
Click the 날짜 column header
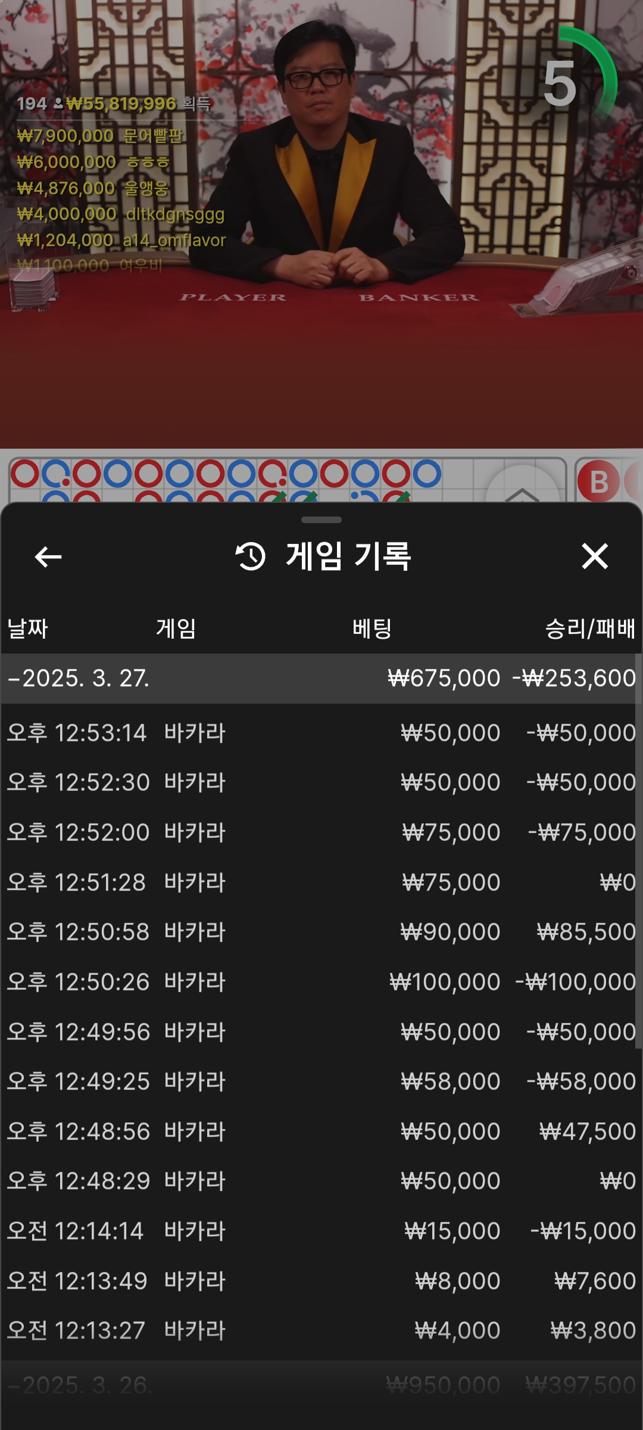pos(27,629)
